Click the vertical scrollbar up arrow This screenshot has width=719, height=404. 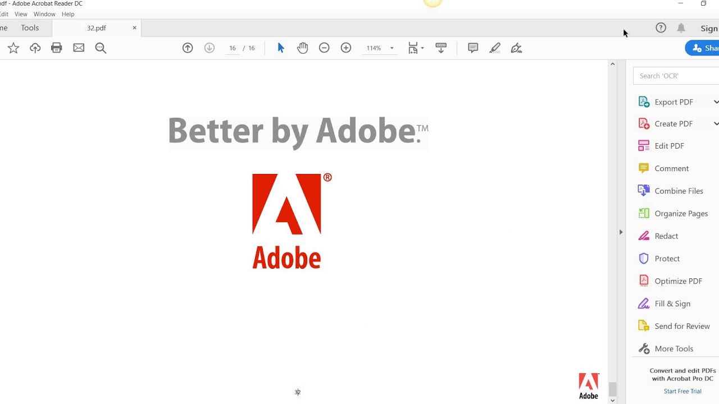point(612,64)
